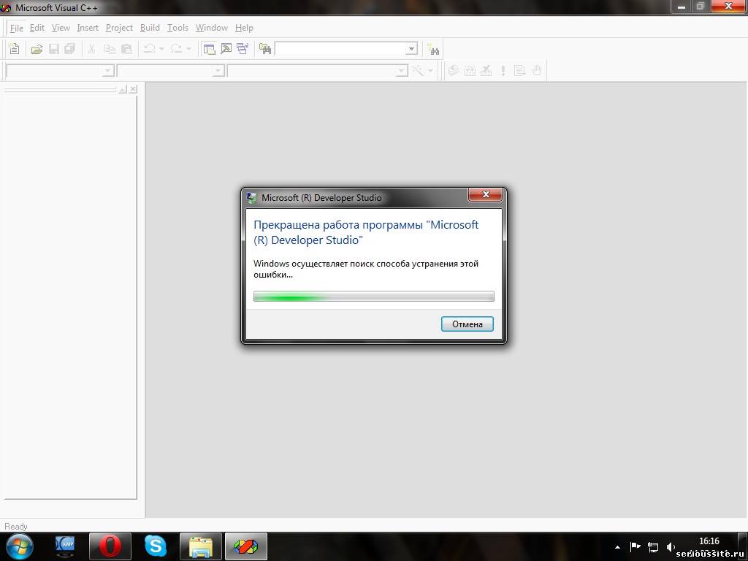Image resolution: width=748 pixels, height=561 pixels.
Task: Click the "Прекращена работа программы" heading text
Action: click(366, 232)
